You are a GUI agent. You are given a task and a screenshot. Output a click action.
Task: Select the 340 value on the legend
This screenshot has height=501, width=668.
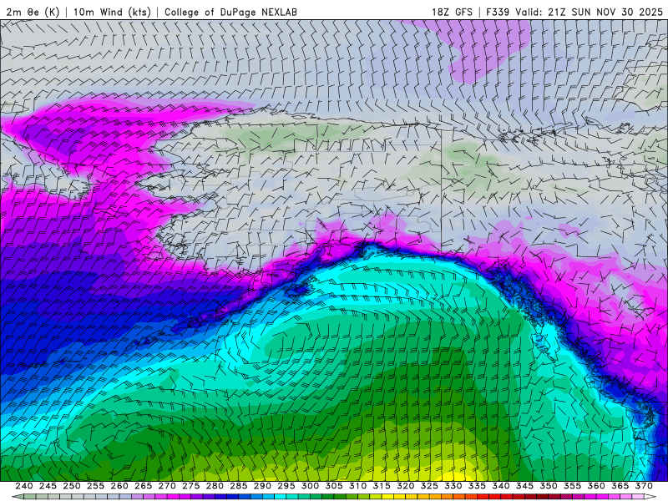(501, 486)
